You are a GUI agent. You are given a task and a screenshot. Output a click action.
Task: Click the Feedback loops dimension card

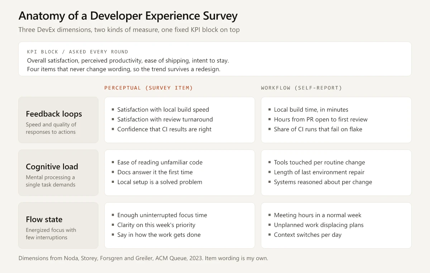58,120
